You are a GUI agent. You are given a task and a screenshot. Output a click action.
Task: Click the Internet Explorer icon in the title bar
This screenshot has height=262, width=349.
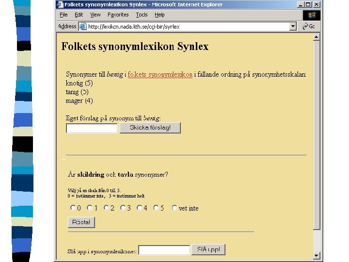60,4
